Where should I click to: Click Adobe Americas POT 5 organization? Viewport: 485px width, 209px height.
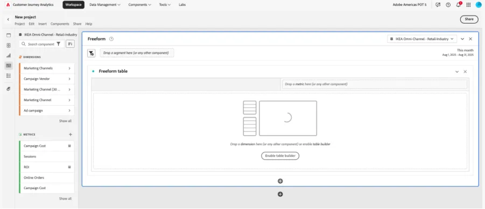(x=410, y=5)
